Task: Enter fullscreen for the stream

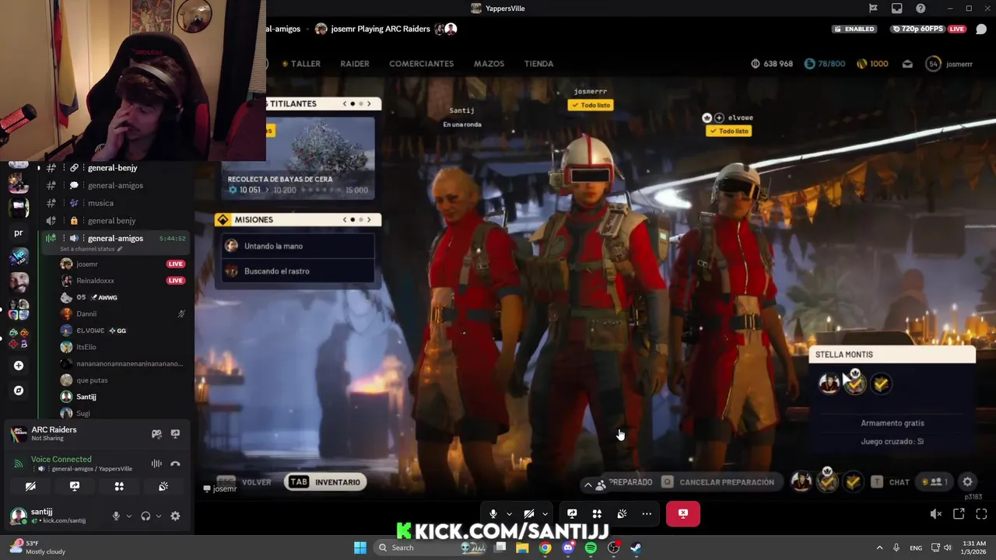Action: click(981, 513)
